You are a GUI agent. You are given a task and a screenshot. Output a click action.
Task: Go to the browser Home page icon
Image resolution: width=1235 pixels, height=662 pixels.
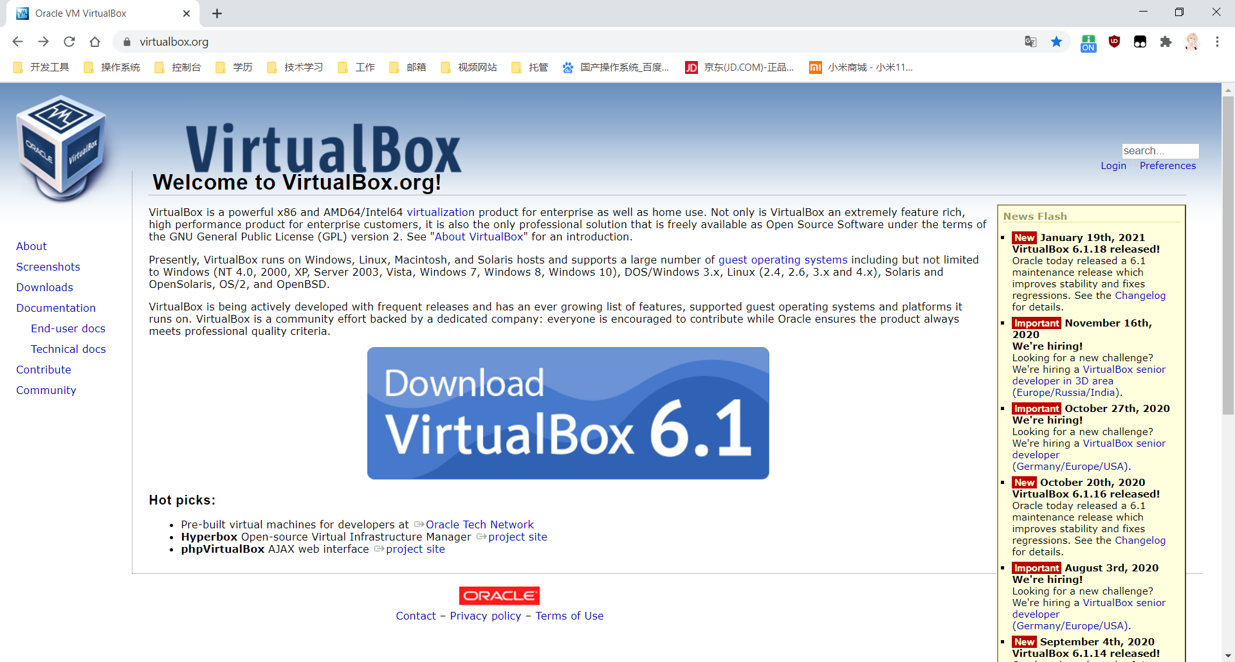click(95, 42)
